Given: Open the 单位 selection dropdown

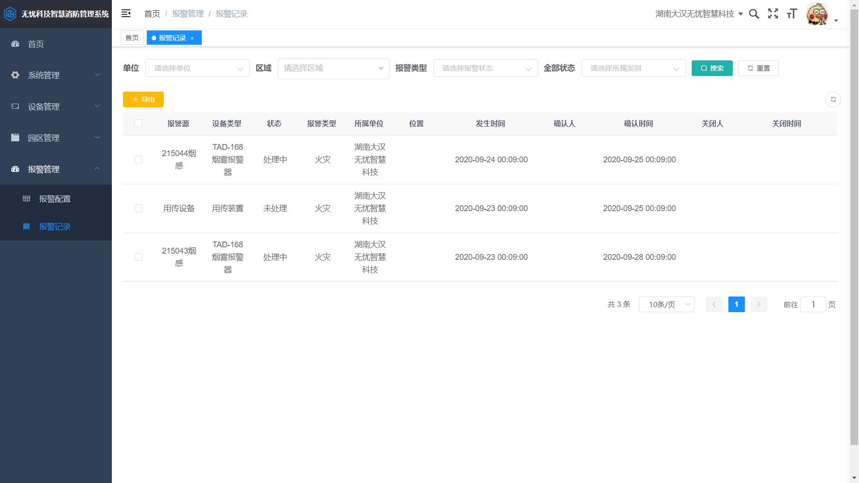Looking at the screenshot, I should pyautogui.click(x=197, y=68).
